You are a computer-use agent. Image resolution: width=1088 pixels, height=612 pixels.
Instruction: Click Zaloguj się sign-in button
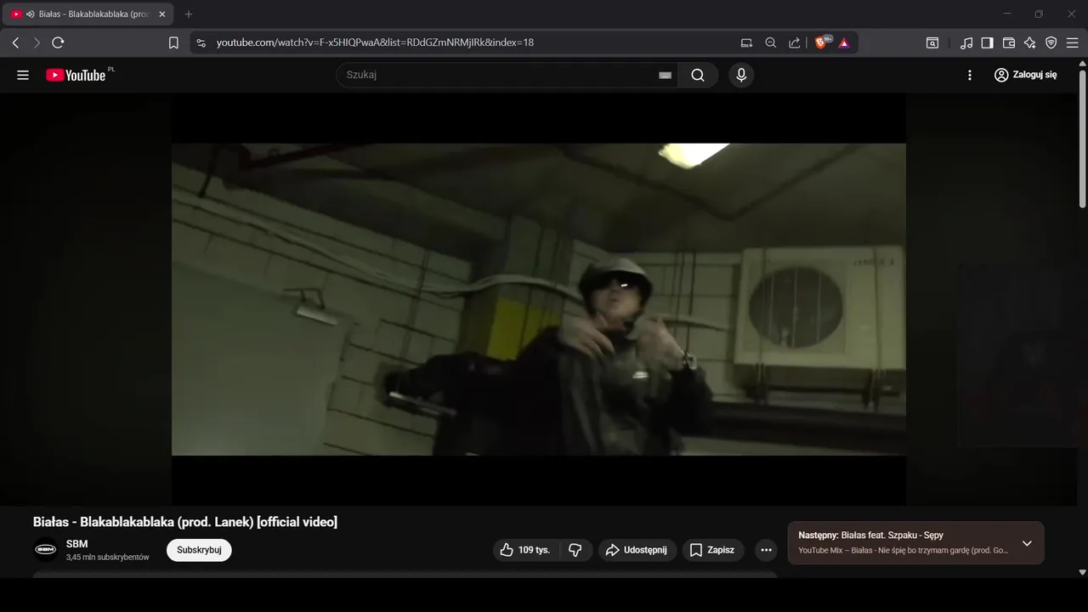(1025, 75)
